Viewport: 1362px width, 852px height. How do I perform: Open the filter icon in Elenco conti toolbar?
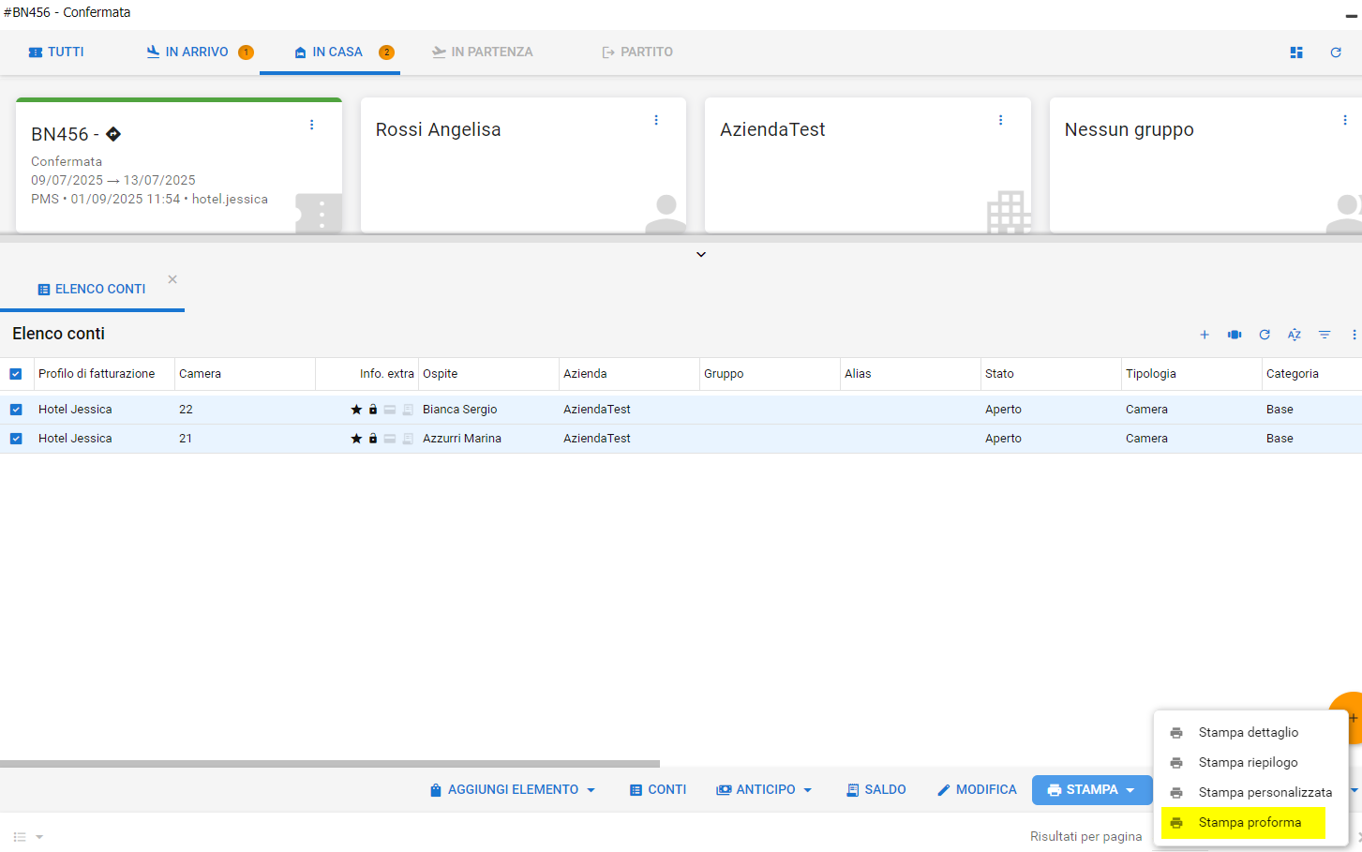click(x=1325, y=335)
